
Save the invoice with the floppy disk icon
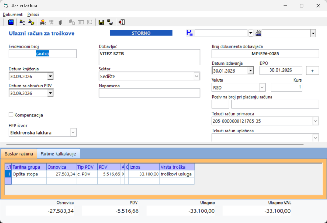[x=101, y=22]
